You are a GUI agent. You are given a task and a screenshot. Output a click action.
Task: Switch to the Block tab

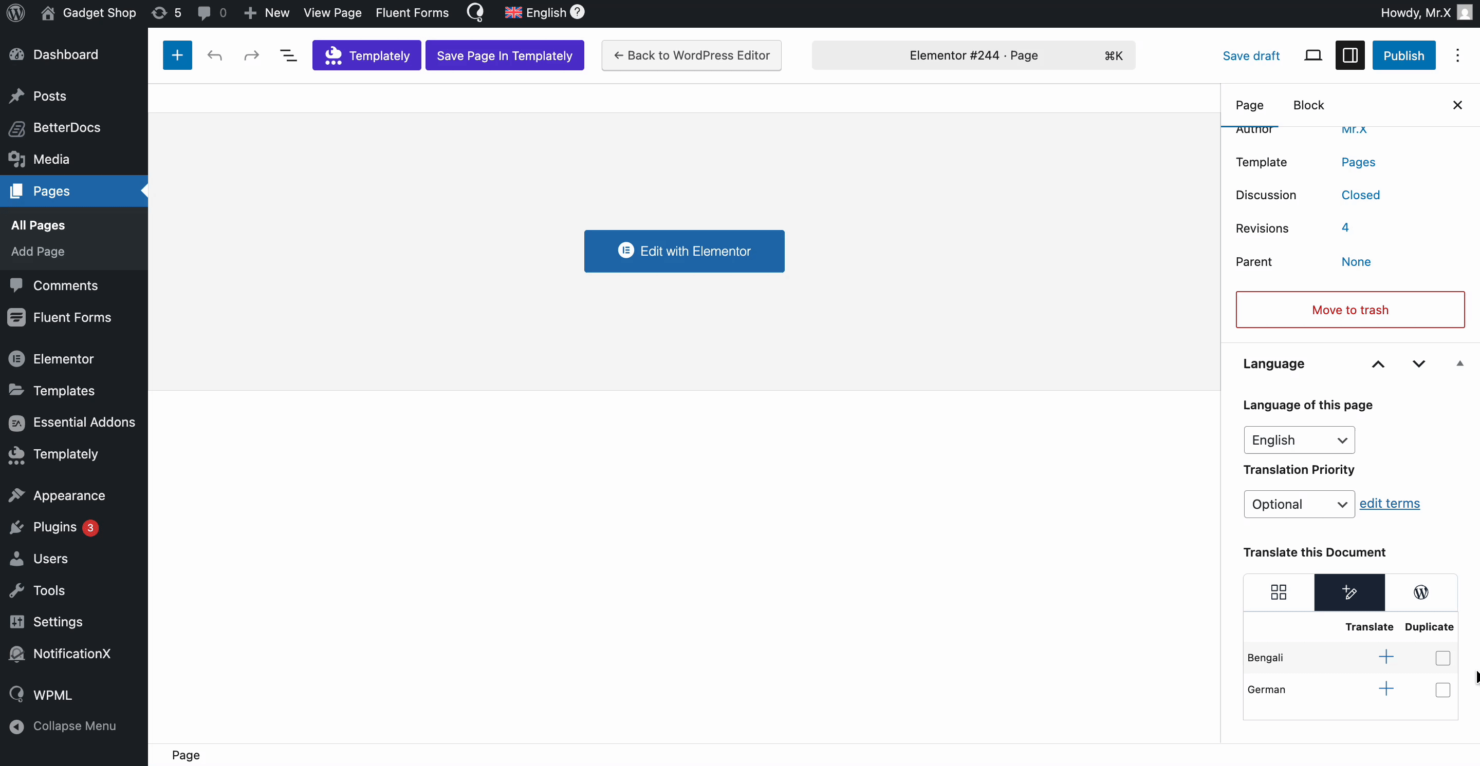click(x=1308, y=105)
